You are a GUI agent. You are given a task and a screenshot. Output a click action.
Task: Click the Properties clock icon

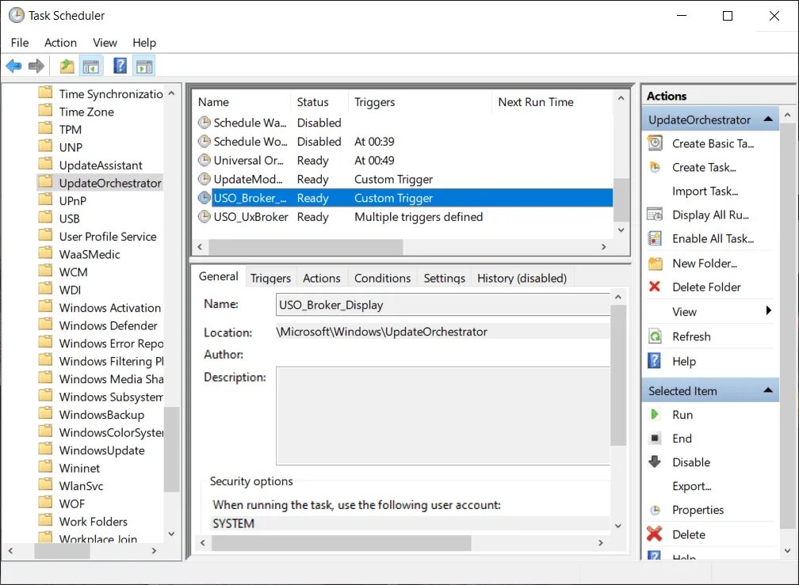[655, 510]
